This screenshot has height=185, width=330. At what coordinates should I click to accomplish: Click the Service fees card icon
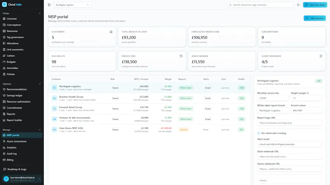point(181,56)
